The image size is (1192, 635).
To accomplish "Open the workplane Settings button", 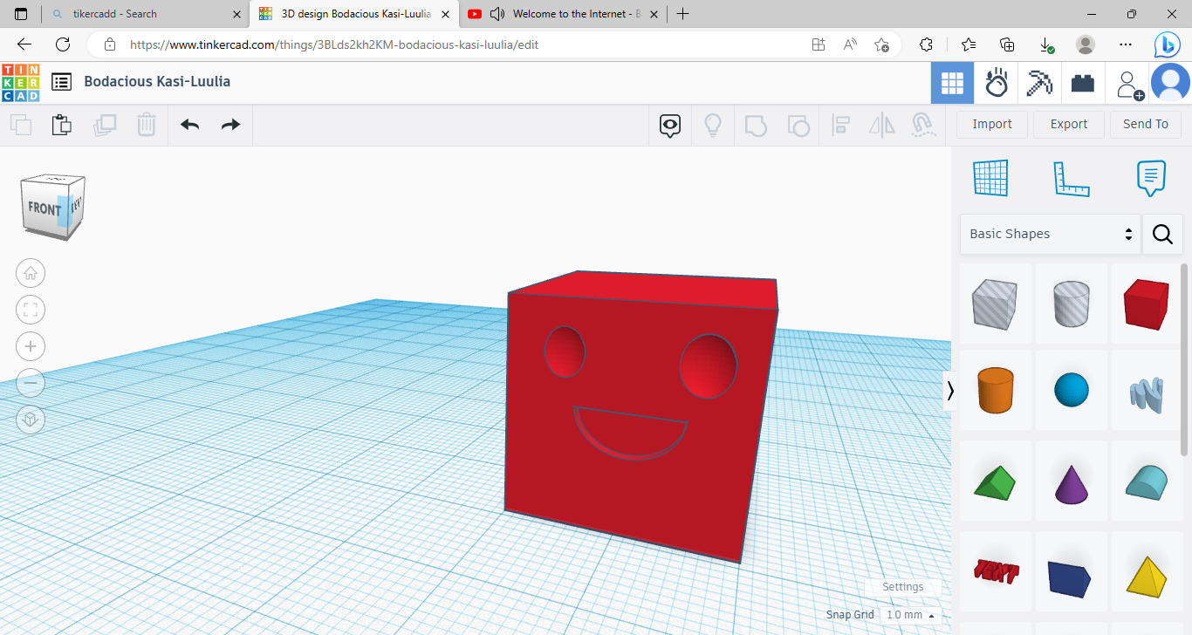I will click(x=902, y=587).
